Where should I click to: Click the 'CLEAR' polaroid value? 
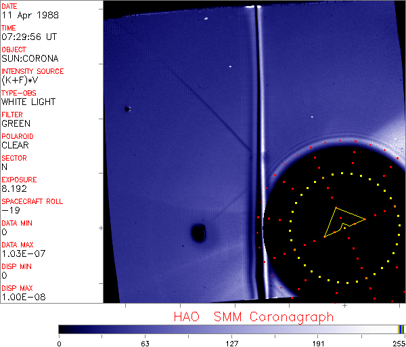[x=16, y=146]
